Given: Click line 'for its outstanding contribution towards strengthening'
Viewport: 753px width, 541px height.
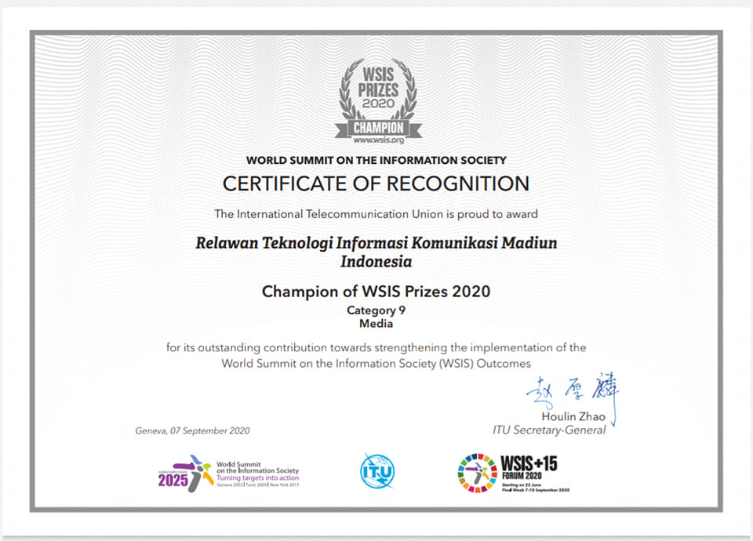Looking at the screenshot, I should [x=376, y=347].
